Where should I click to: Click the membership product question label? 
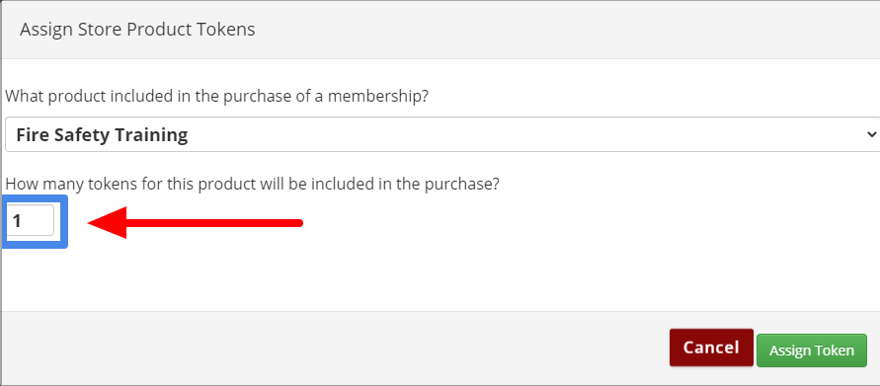pyautogui.click(x=216, y=96)
